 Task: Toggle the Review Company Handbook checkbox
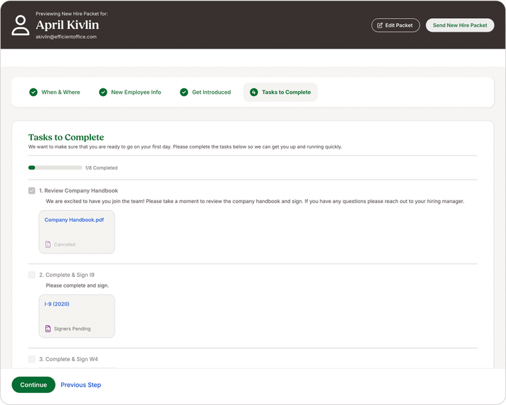click(x=32, y=190)
